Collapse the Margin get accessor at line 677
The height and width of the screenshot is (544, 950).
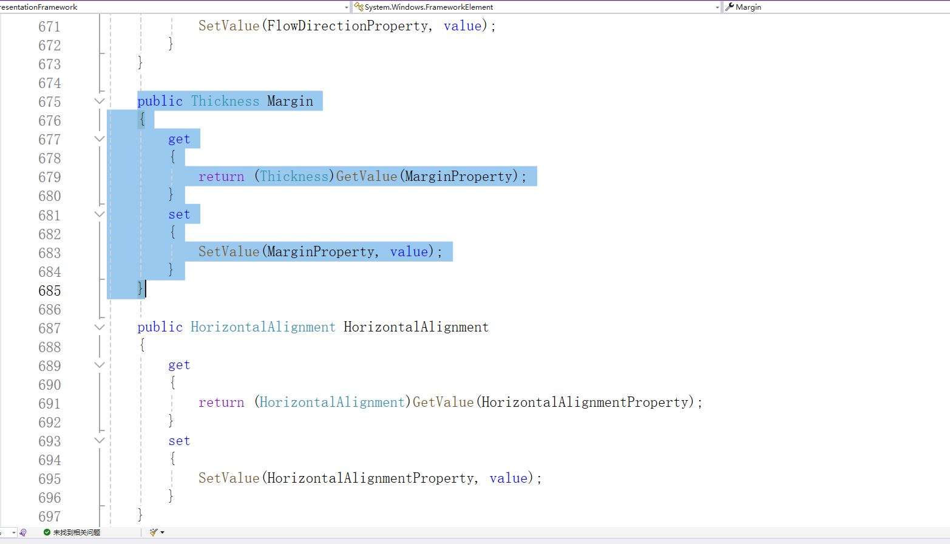(100, 139)
